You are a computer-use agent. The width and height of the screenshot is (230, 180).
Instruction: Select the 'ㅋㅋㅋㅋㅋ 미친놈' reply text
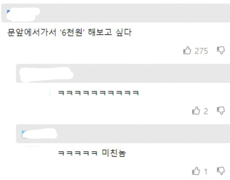(x=92, y=153)
